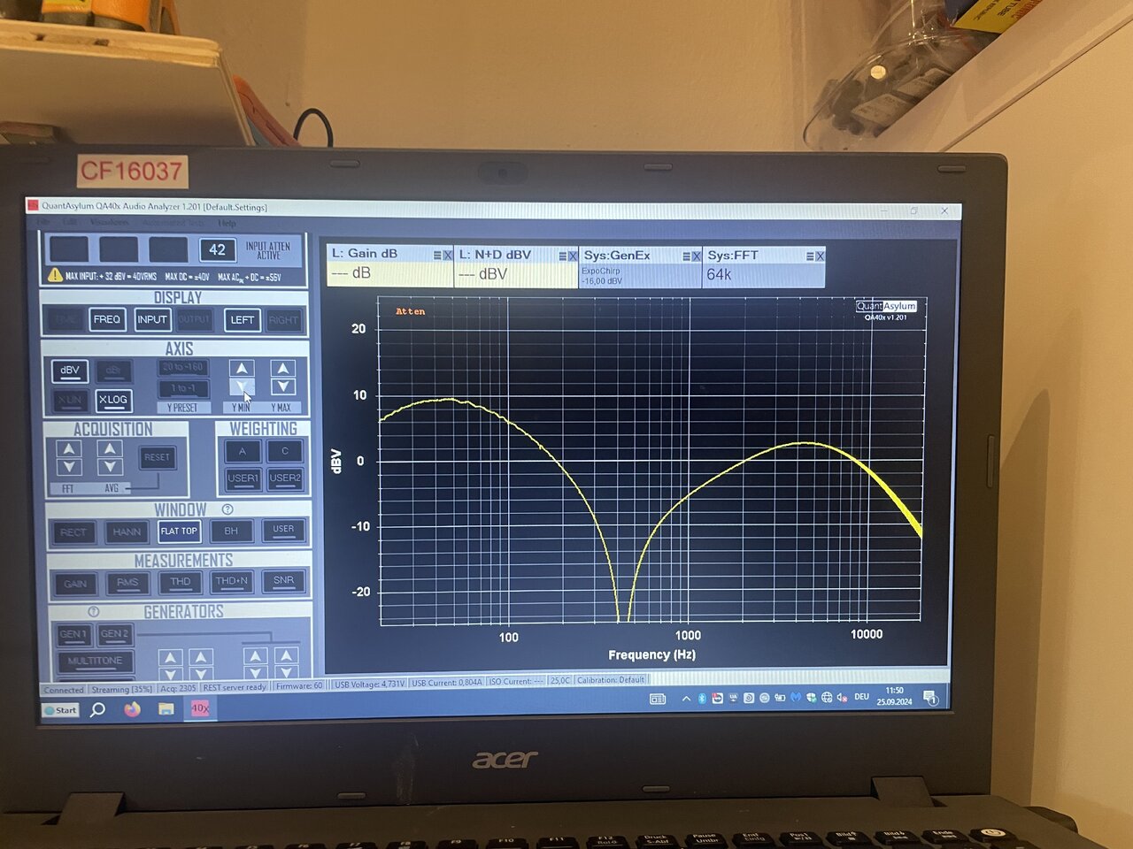Open menu icon on L: N+D dBV tile
The image size is (1133, 849).
(562, 256)
